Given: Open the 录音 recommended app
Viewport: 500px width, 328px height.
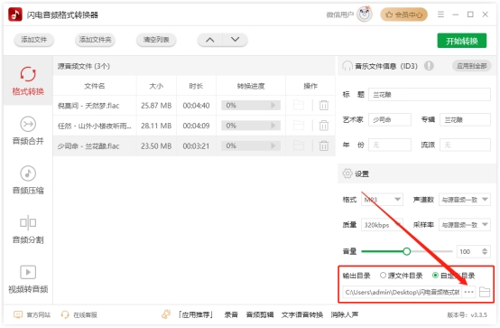Looking at the screenshot, I should (231, 315).
